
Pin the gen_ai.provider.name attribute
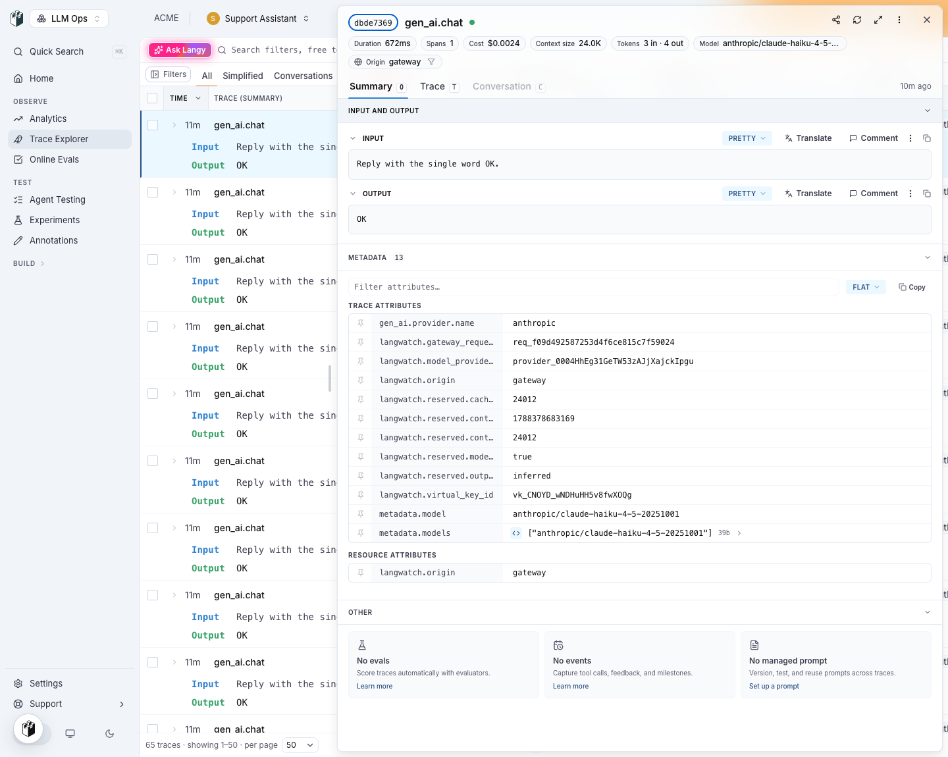[x=361, y=323]
